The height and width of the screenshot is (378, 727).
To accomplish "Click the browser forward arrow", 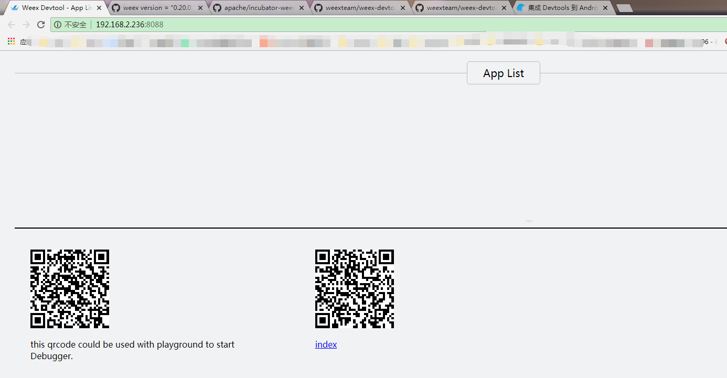I will coord(26,25).
